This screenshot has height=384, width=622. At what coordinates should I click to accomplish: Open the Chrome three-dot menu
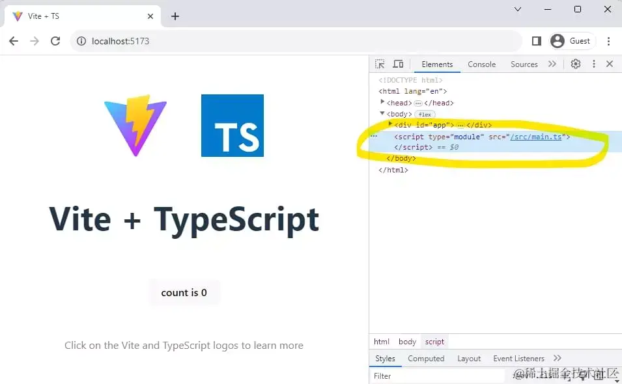coord(608,41)
